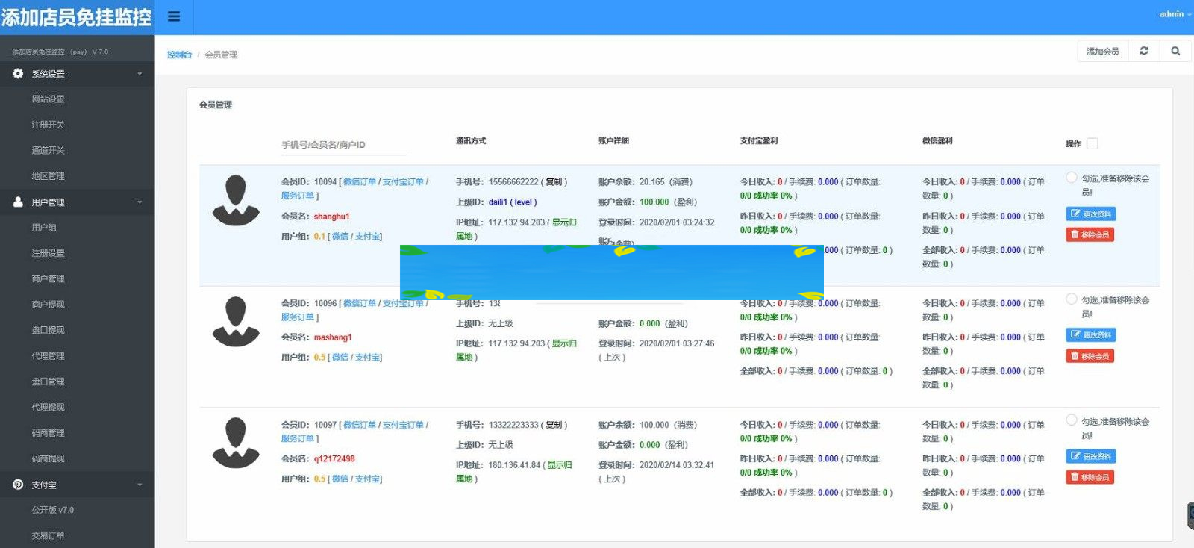
Task: Toggle the select-all checkbox next to 操作
Action: (1093, 143)
